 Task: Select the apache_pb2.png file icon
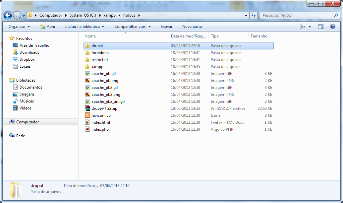pyautogui.click(x=87, y=95)
